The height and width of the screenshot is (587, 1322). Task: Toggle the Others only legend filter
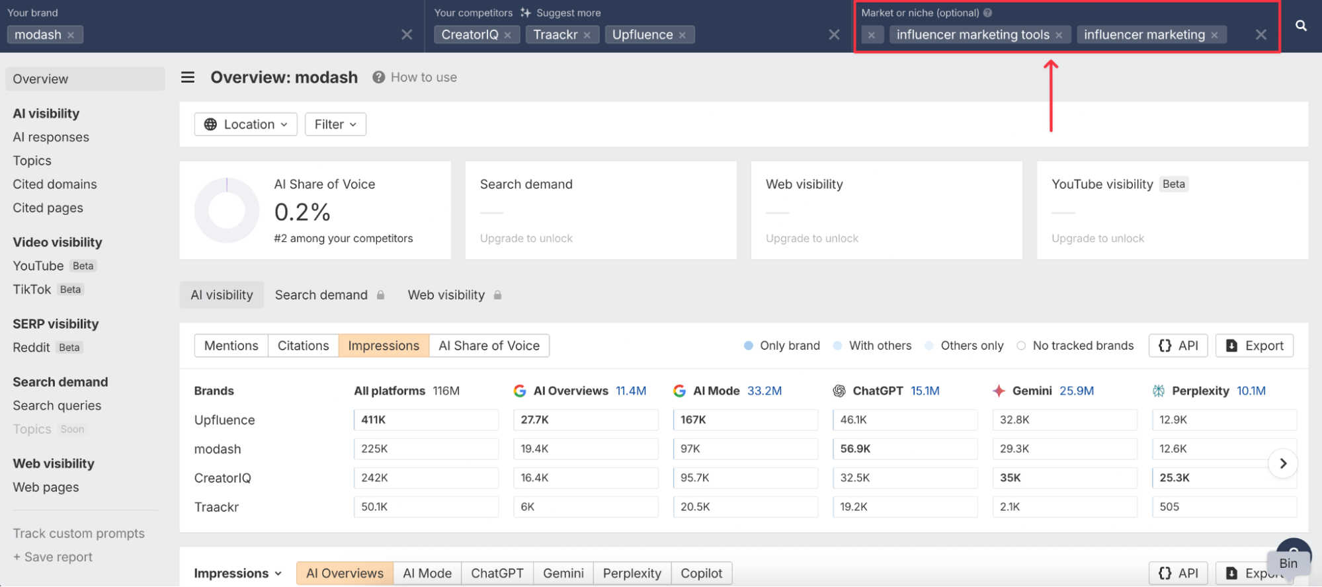pyautogui.click(x=964, y=346)
